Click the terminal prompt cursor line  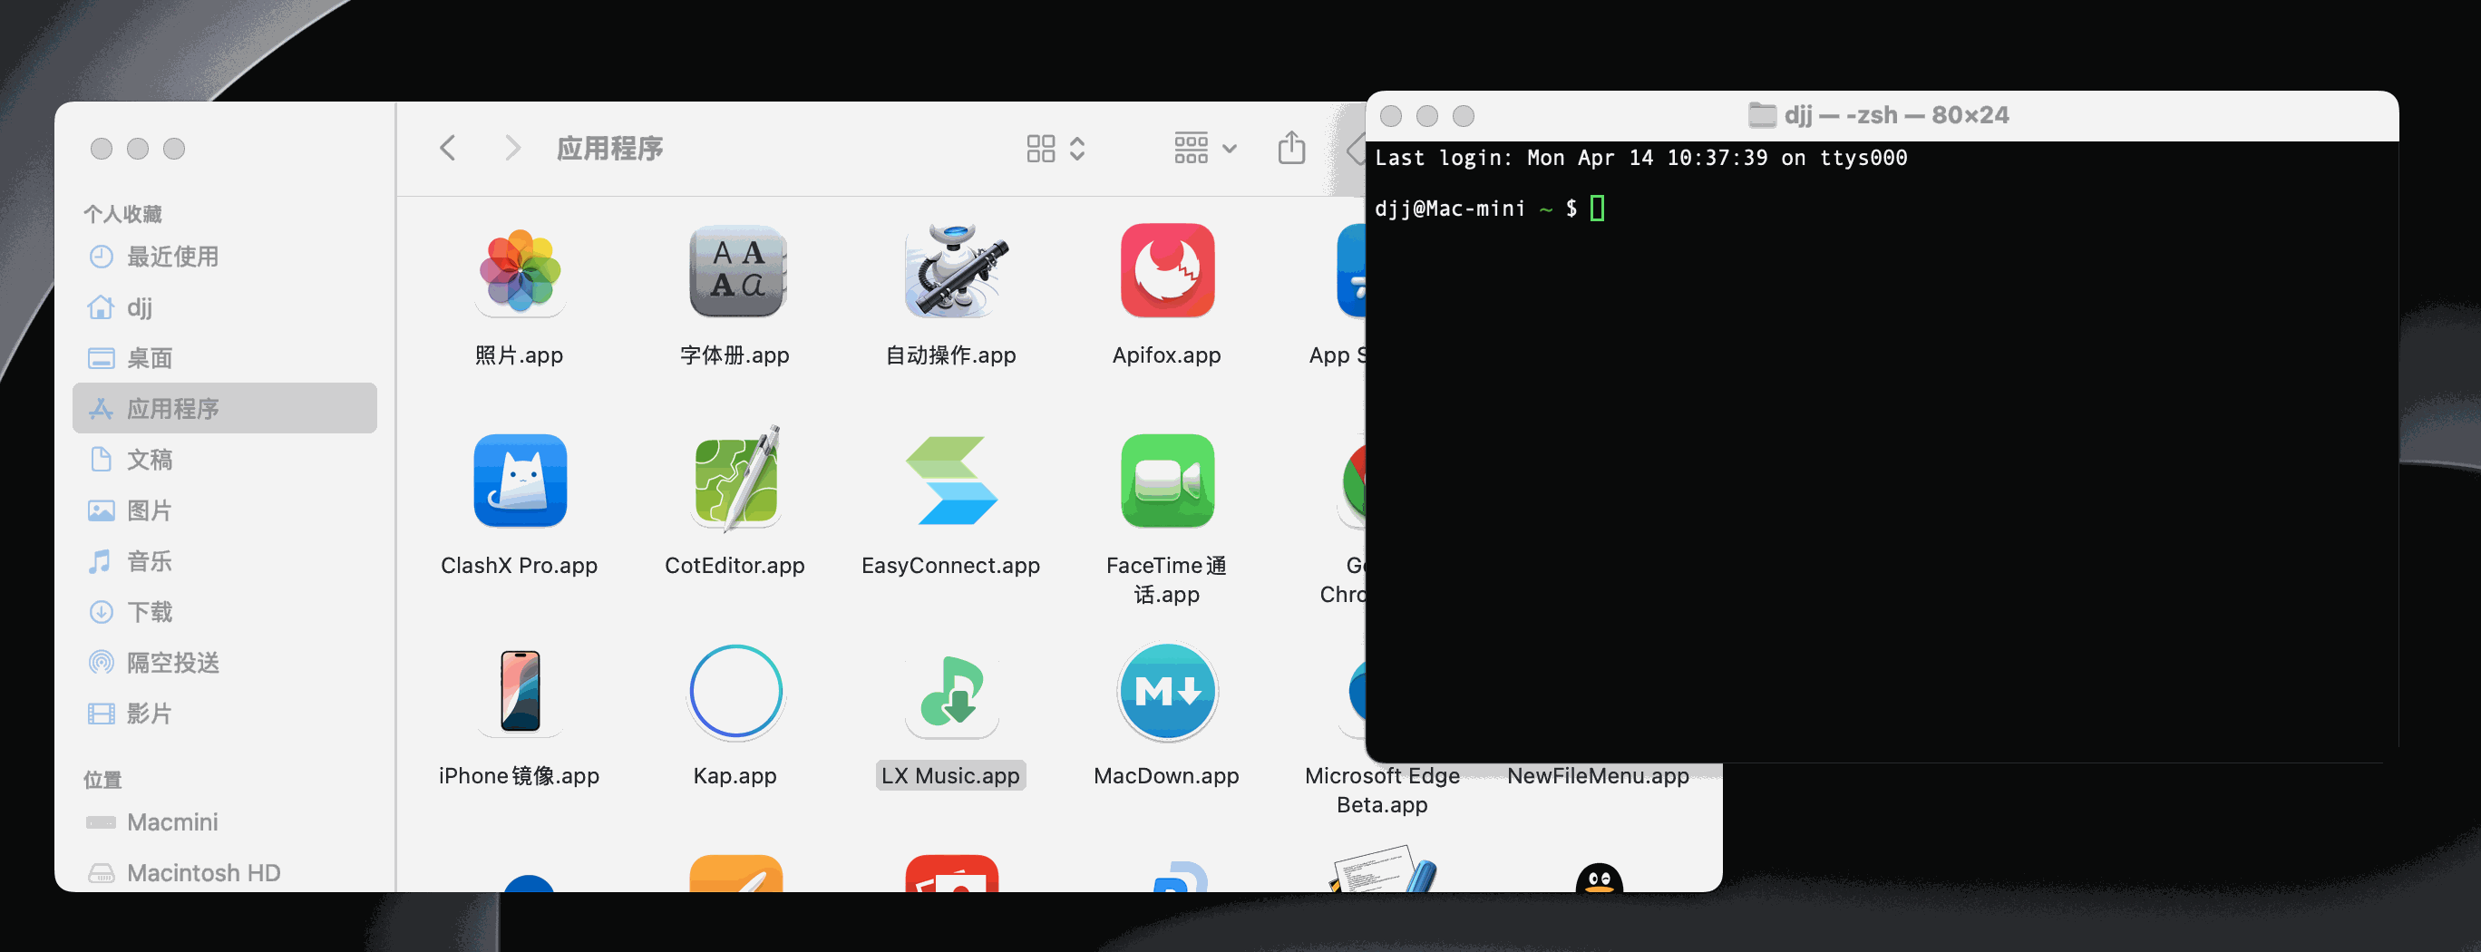tap(1490, 209)
